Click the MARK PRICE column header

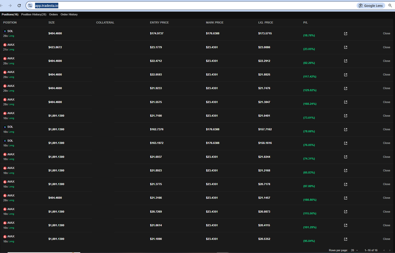[x=215, y=23]
